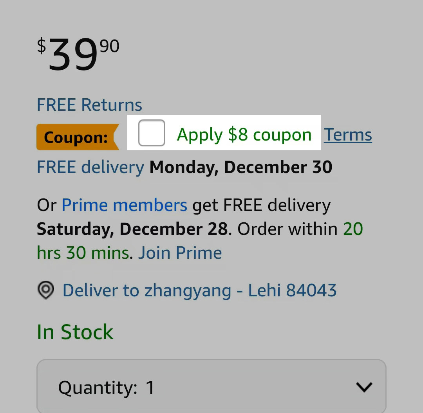Screen dimensions: 423x413
Task: Click the blue FREE delivery link
Action: pyautogui.click(x=90, y=167)
